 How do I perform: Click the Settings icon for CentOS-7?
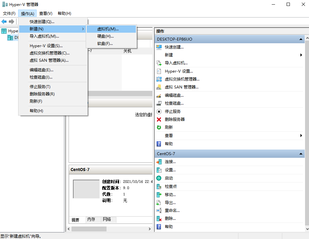point(159,170)
